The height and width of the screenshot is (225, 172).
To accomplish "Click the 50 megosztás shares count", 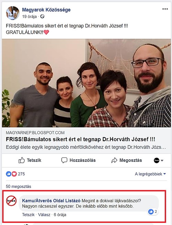I will pos(19,186).
